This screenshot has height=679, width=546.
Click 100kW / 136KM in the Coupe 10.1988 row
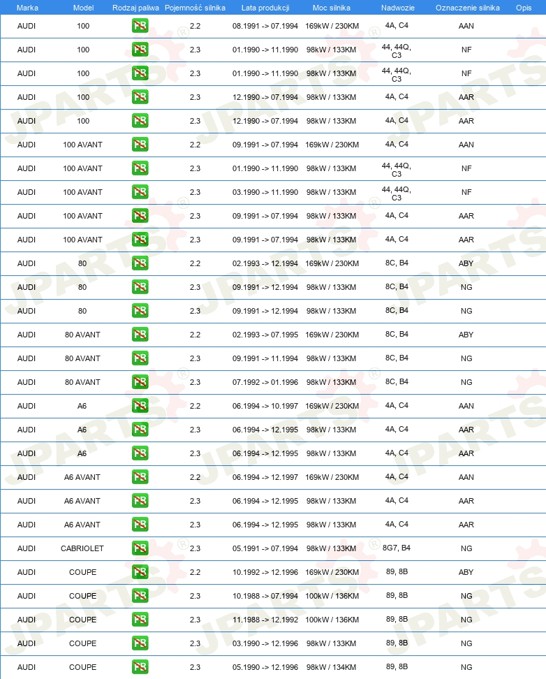coord(332,596)
